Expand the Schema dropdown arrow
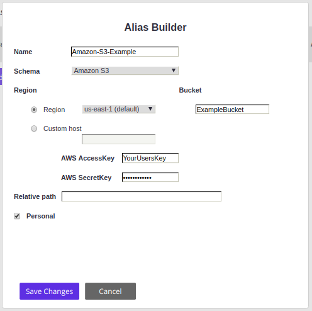This screenshot has width=312, height=311. [x=174, y=71]
